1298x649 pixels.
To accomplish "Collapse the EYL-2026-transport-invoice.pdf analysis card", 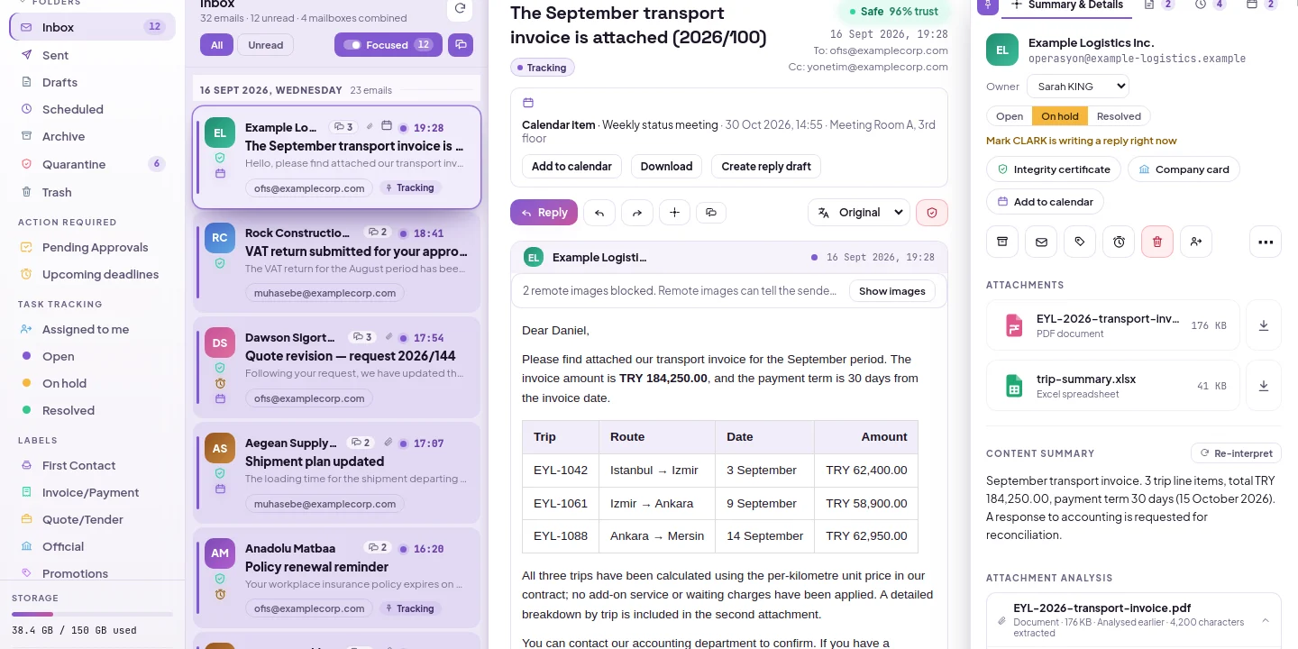I will point(1266,620).
